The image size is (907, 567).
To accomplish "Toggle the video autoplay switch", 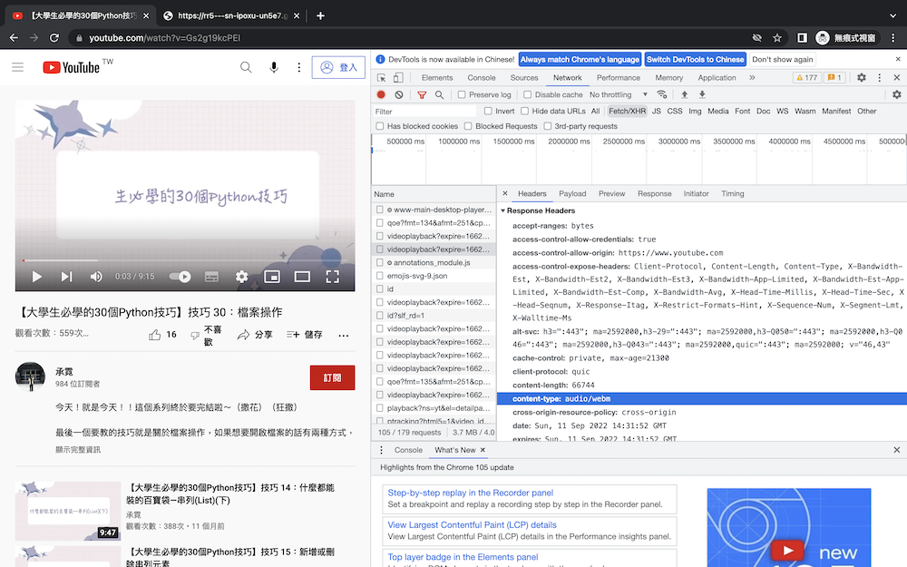I will (x=180, y=277).
